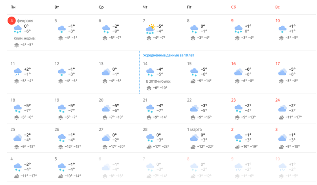317x185 pixels.
Task: Select the Вс weekend column header
Action: [277, 7]
